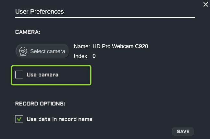Select the camera name HD Pro Webcam C920
This screenshot has height=139, width=210.
coord(120,46)
